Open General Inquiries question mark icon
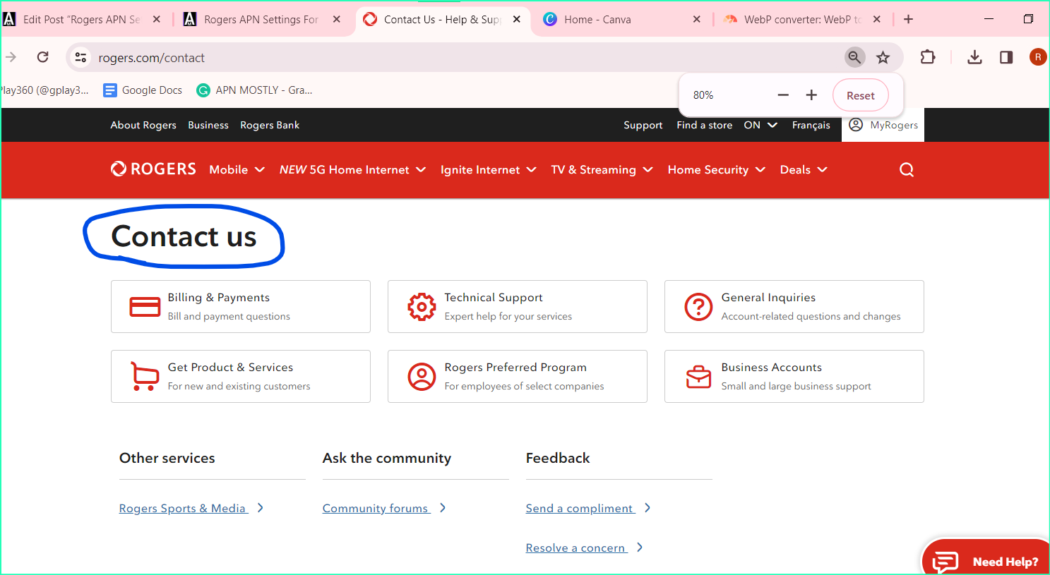 point(698,307)
